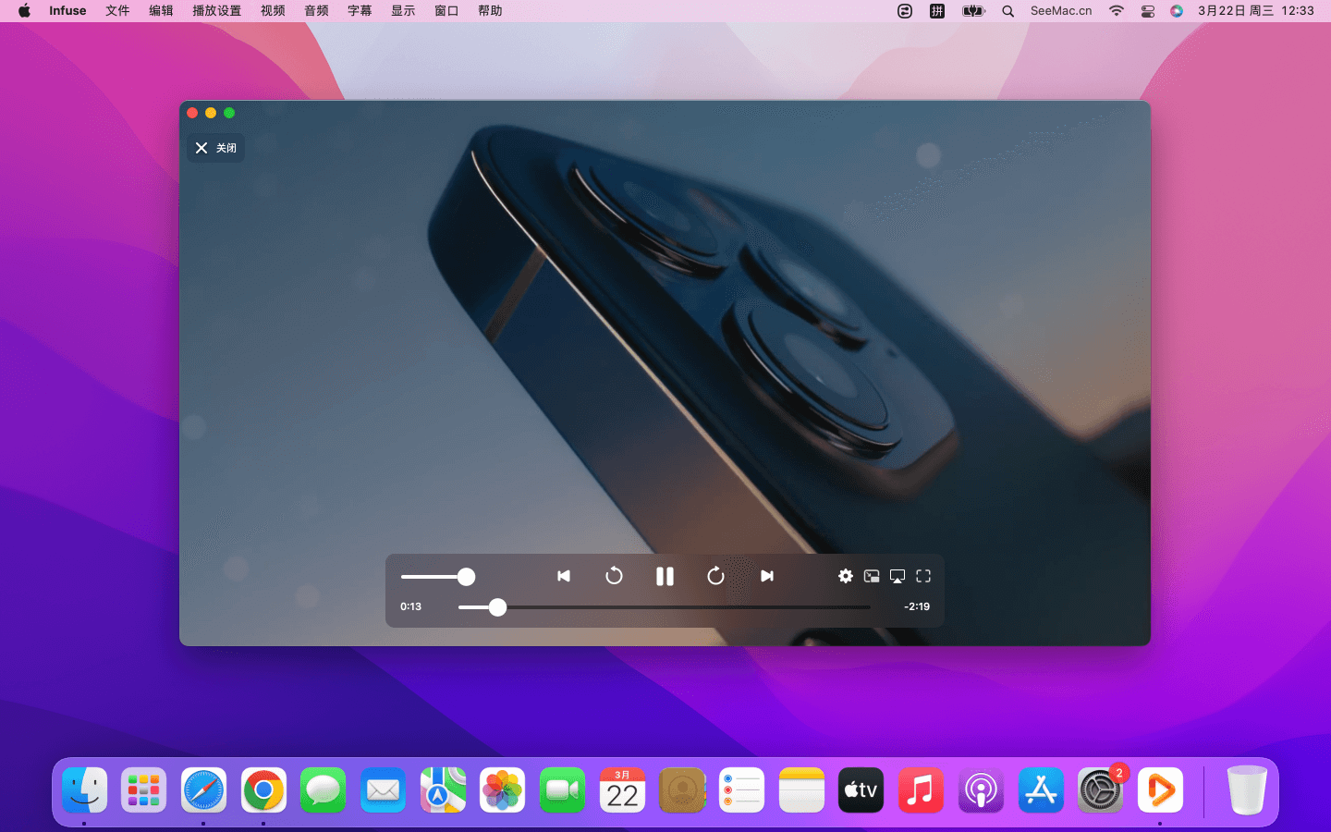Skip to next track button

pyautogui.click(x=766, y=576)
